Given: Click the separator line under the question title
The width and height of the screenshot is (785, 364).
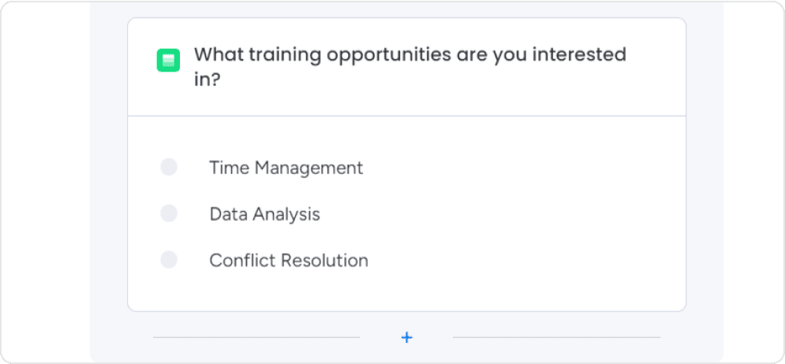Looking at the screenshot, I should point(406,116).
